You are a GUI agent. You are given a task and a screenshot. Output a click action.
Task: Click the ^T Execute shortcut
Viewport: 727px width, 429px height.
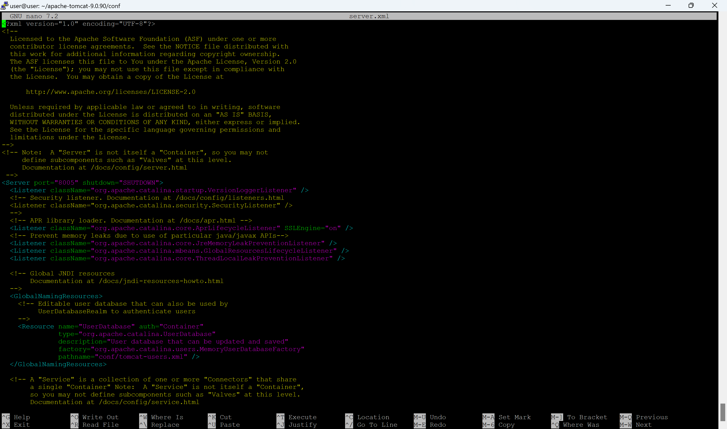coord(297,417)
